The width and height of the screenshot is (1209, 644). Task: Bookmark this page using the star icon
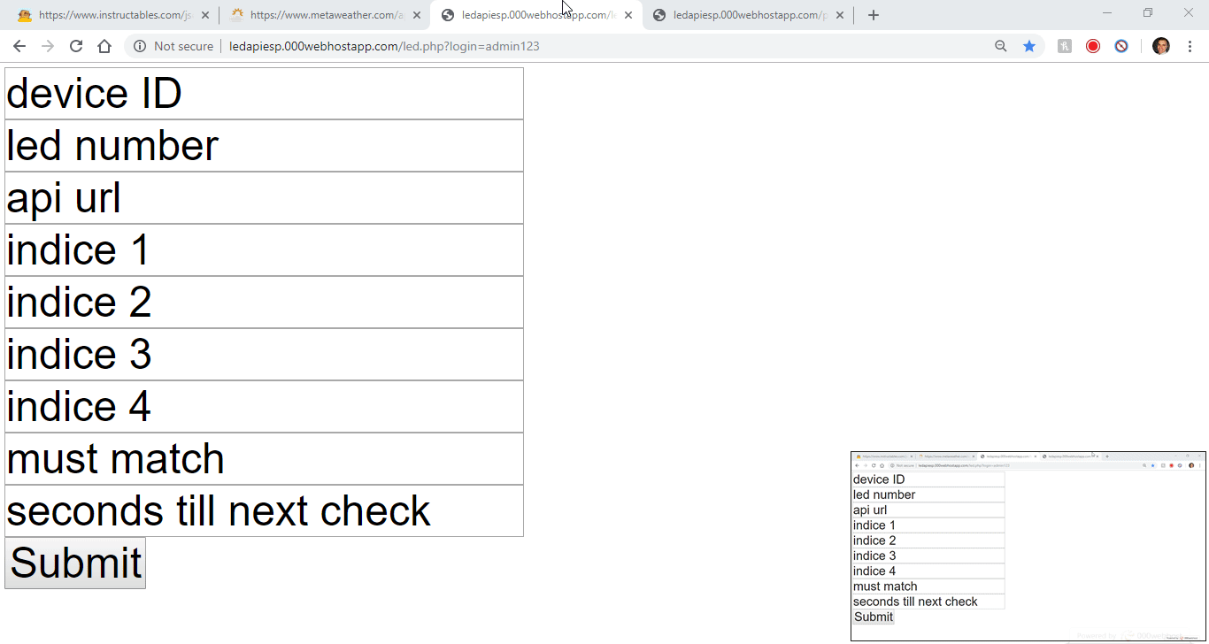click(x=1029, y=45)
